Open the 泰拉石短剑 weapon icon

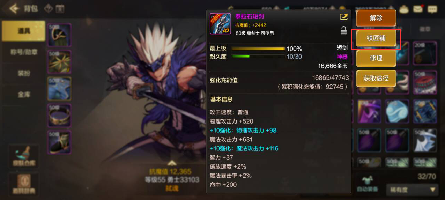[220, 24]
